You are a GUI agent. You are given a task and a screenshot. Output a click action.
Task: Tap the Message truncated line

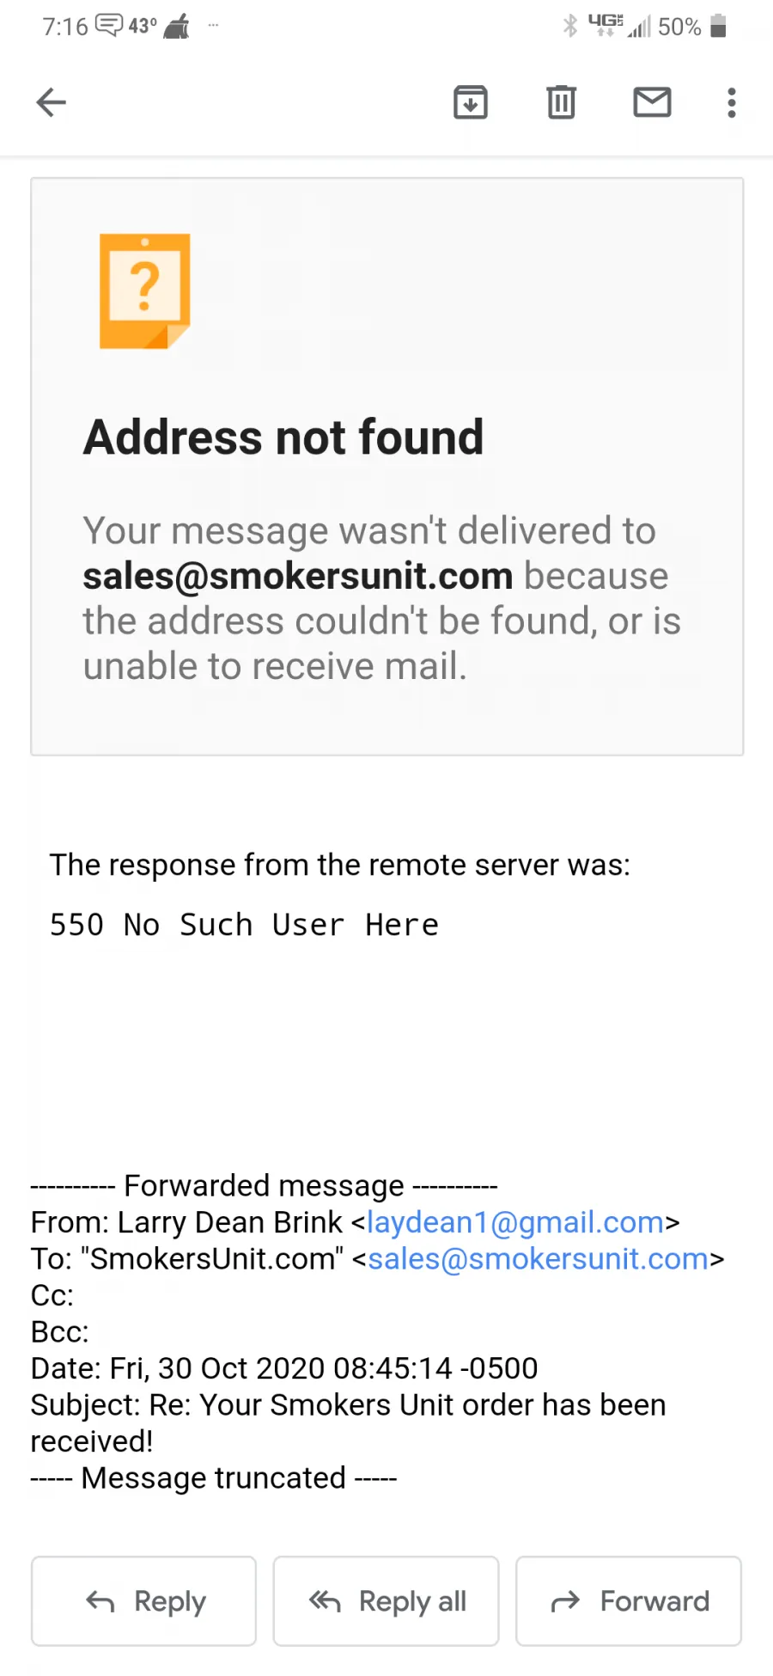click(x=214, y=1478)
